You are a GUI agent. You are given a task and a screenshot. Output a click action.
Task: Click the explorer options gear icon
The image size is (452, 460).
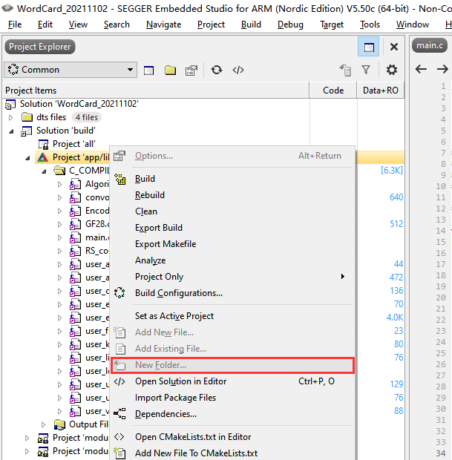tap(391, 70)
